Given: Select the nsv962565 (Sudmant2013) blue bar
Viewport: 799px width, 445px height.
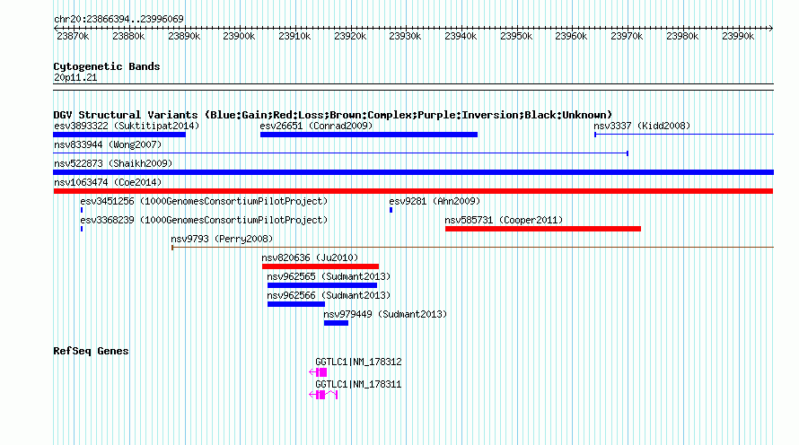Looking at the screenshot, I should (x=322, y=285).
